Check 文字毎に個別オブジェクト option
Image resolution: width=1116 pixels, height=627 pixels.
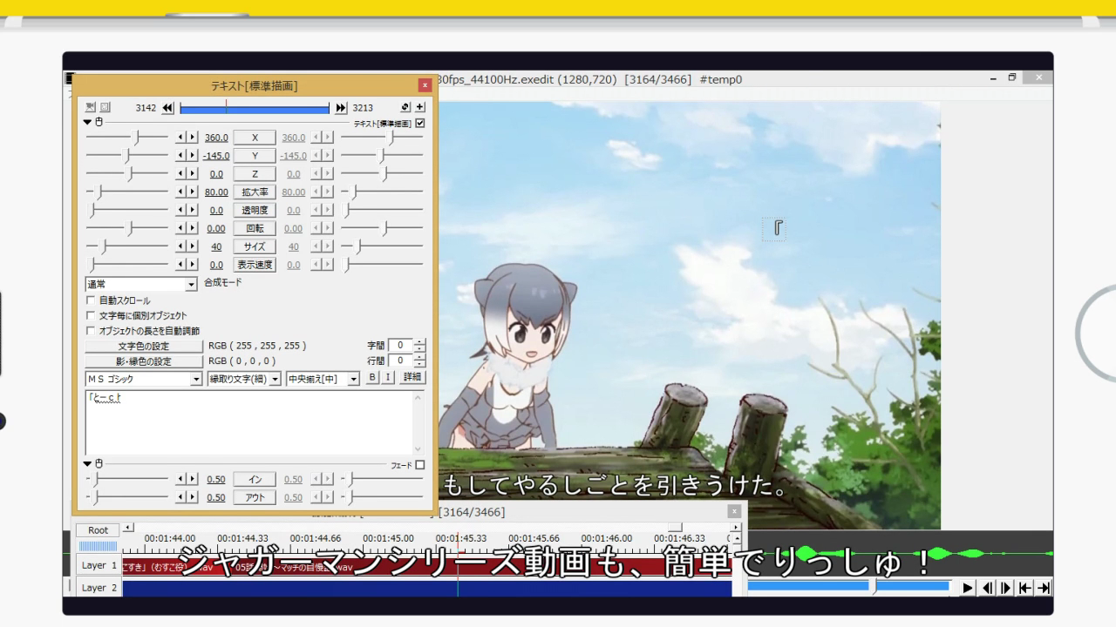(91, 315)
